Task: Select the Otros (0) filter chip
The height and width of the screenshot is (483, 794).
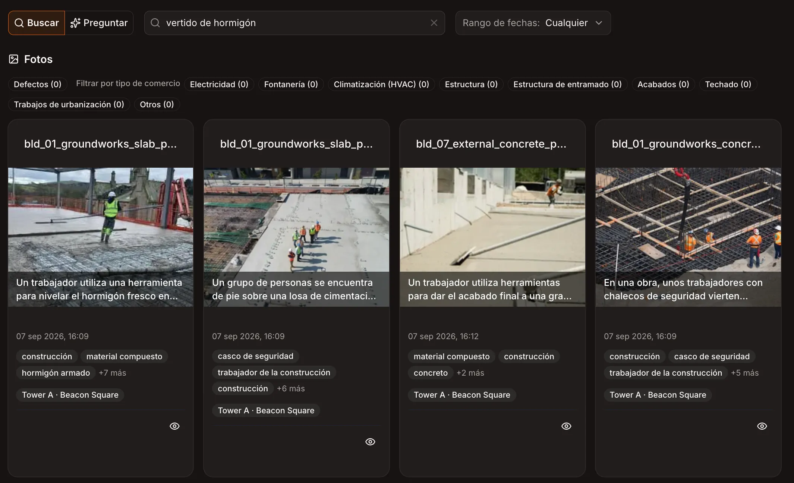Action: (157, 104)
